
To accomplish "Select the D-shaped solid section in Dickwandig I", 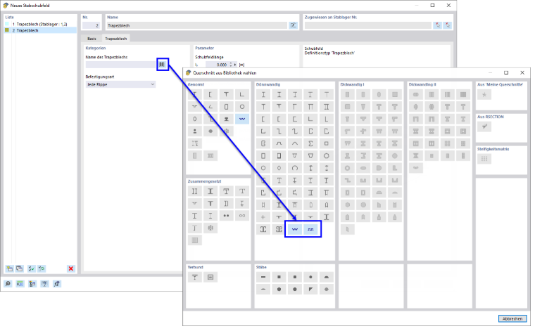I will click(379, 168).
